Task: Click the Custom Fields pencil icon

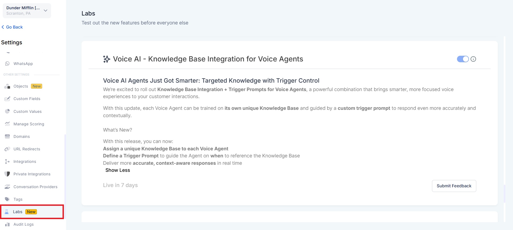Action: 7,99
